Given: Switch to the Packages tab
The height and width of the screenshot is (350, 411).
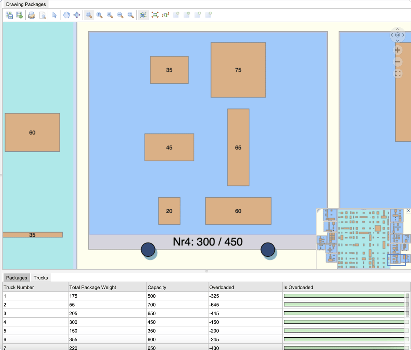Looking at the screenshot, I should coord(16,278).
